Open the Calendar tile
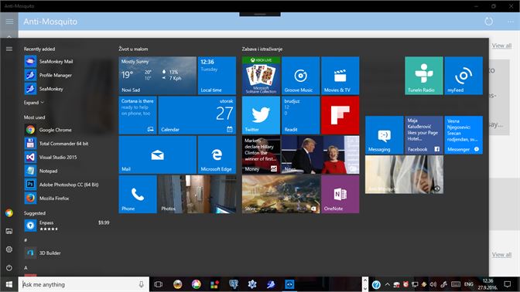 pos(197,115)
